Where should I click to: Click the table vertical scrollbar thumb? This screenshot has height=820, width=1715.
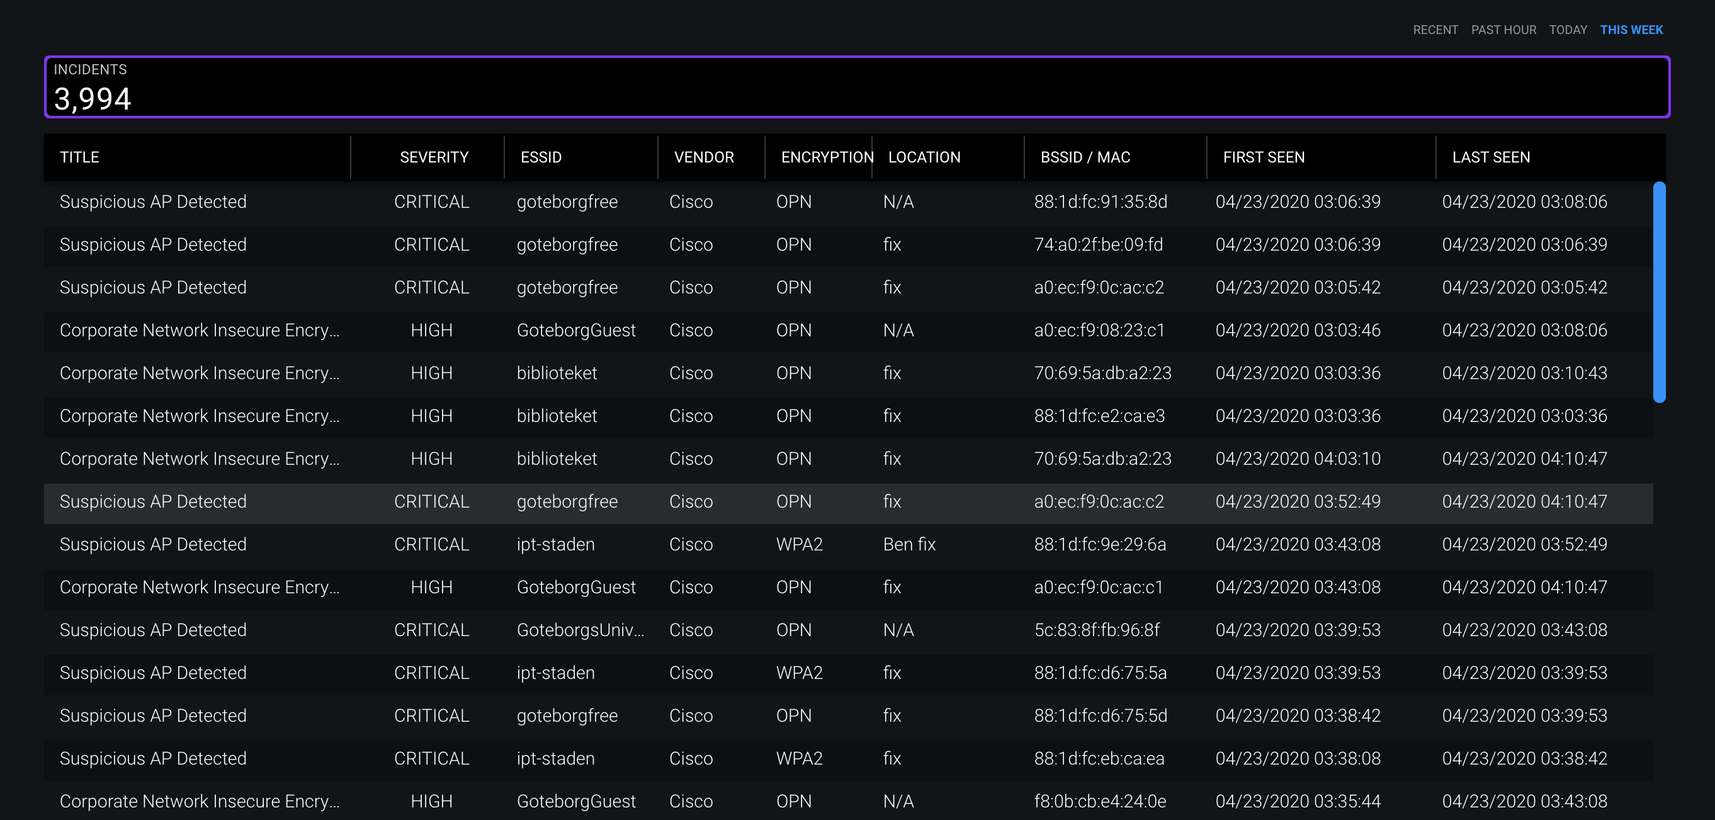click(1659, 292)
